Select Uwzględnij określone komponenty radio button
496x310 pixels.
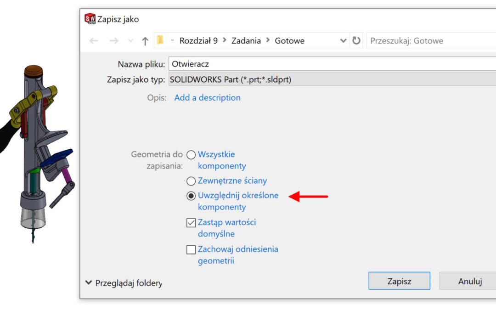tap(191, 196)
